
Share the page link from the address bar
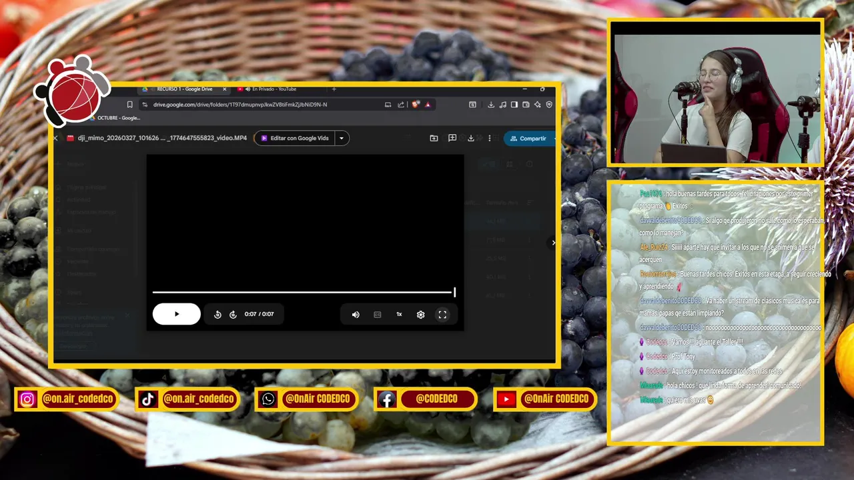pos(401,105)
